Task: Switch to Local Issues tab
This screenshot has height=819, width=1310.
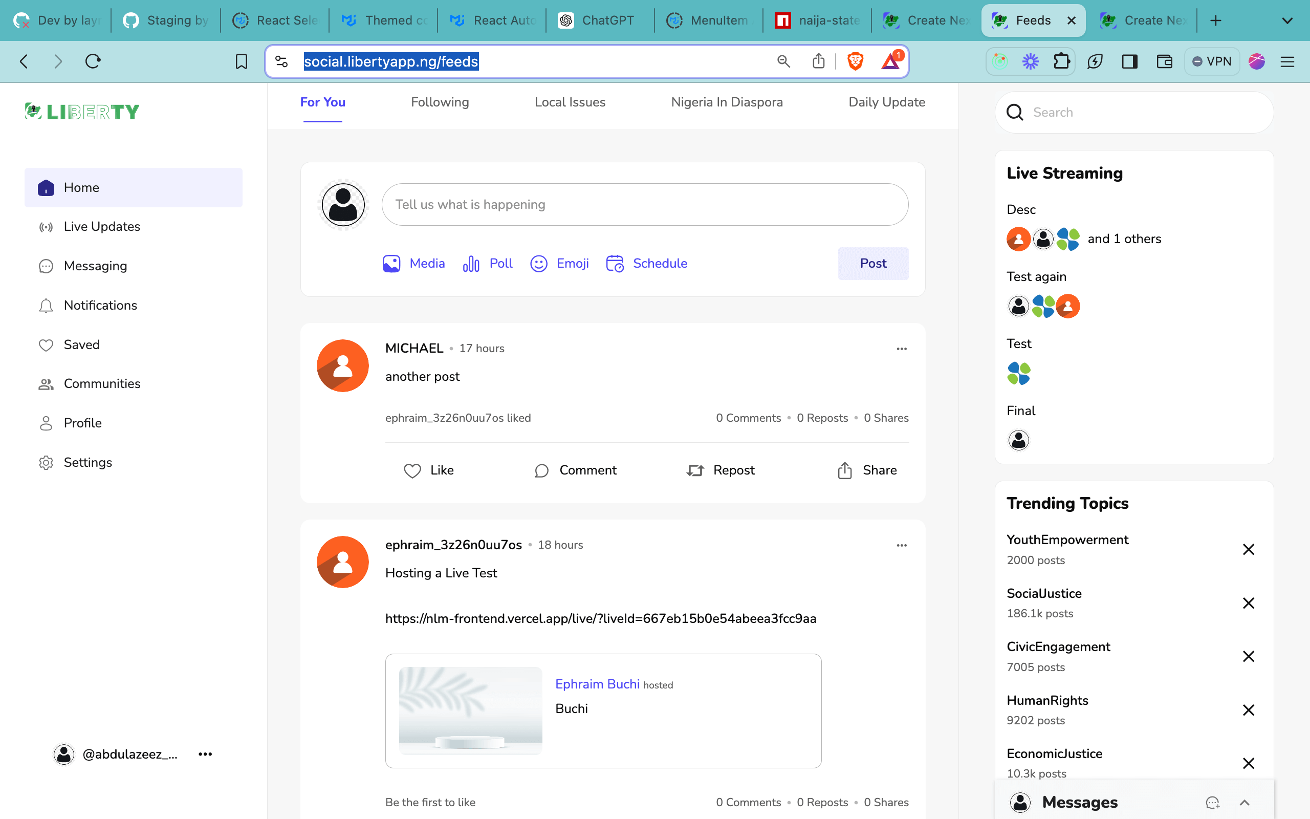Action: [x=570, y=102]
